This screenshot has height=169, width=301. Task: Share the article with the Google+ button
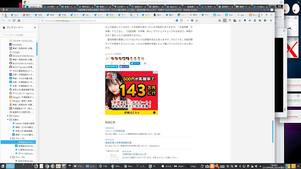[145, 63]
